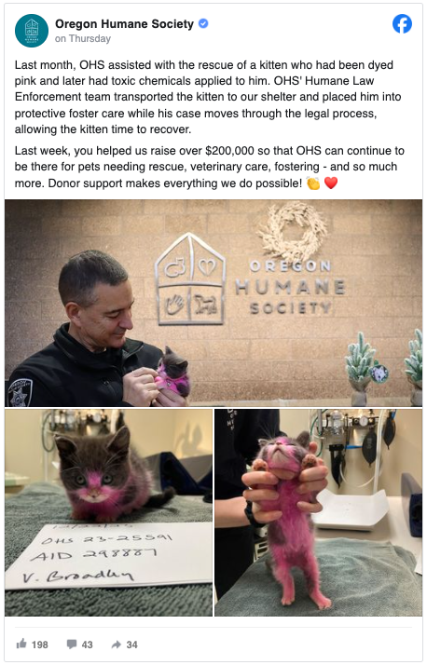Open photo of officer holding kitten
This screenshot has width=427, height=665.
click(213, 304)
